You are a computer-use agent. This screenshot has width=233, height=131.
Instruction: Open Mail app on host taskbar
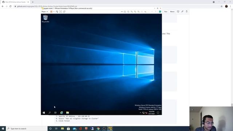coord(74,128)
